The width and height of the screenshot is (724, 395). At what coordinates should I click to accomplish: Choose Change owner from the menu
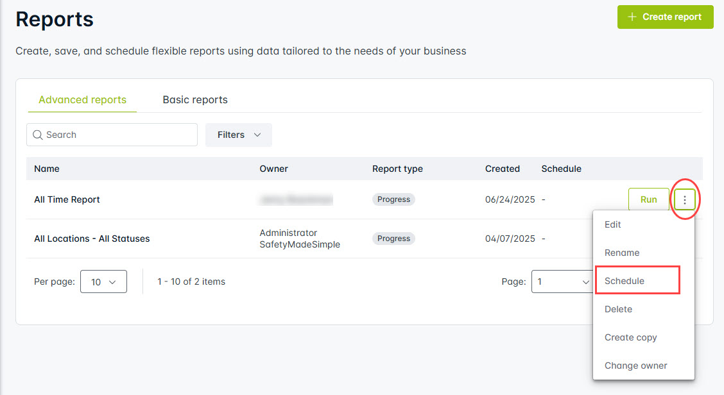coord(635,366)
